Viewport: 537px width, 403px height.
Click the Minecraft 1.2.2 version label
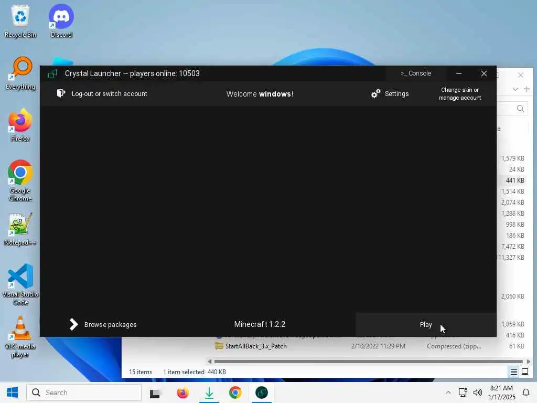click(x=260, y=324)
